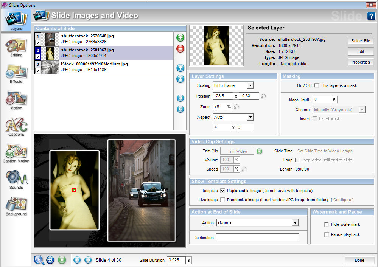This screenshot has height=267, width=378.
Task: Toggle visibility checkbox of layer 3
Action: [x=38, y=71]
